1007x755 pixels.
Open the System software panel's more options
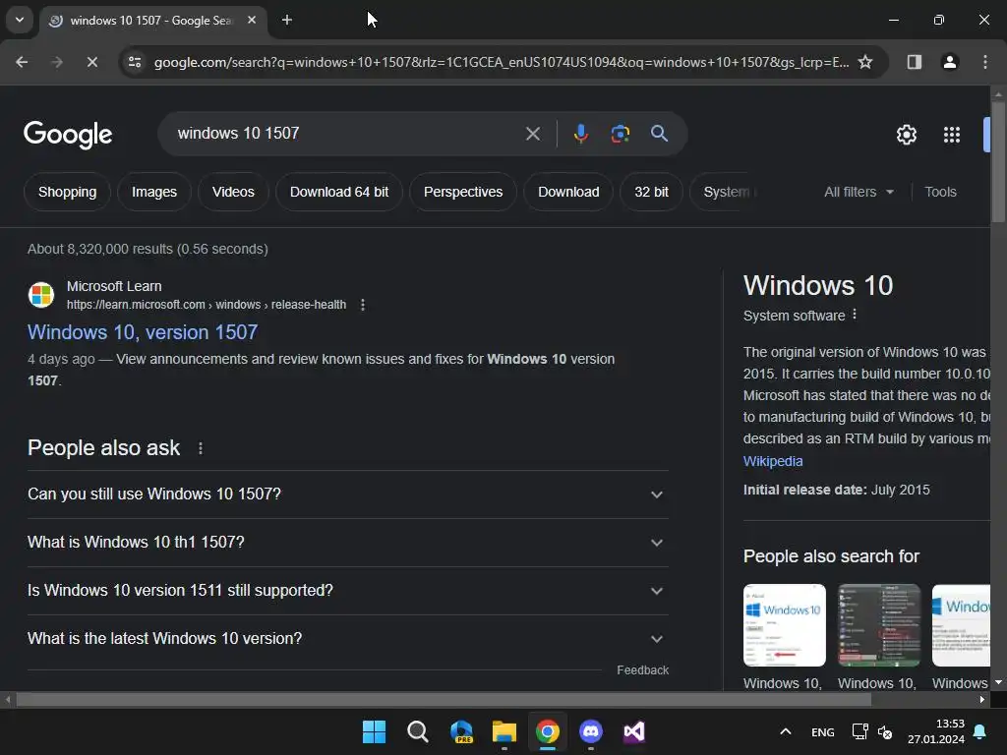(855, 315)
